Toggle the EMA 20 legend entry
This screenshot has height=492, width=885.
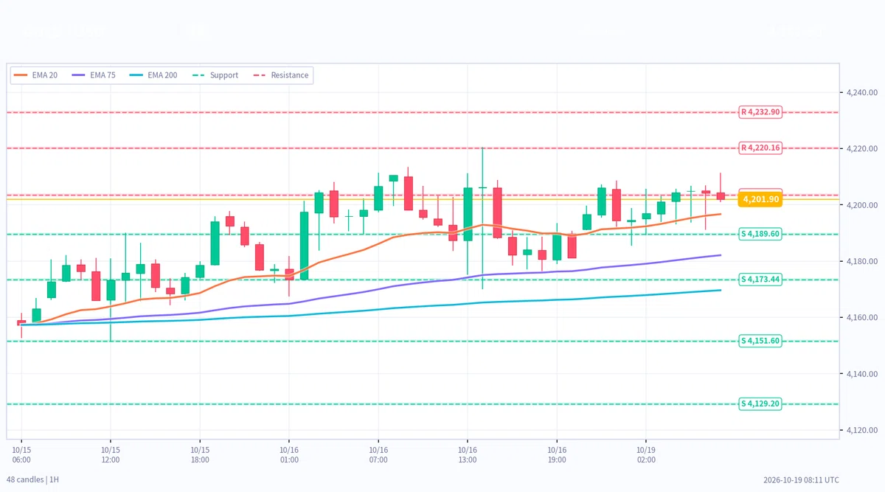pyautogui.click(x=37, y=75)
